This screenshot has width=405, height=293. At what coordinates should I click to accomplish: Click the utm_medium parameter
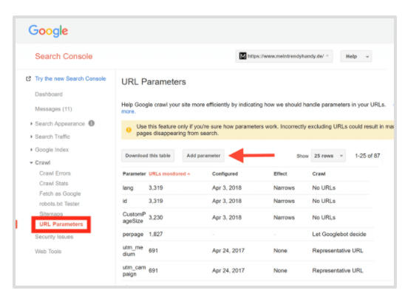[133, 251]
